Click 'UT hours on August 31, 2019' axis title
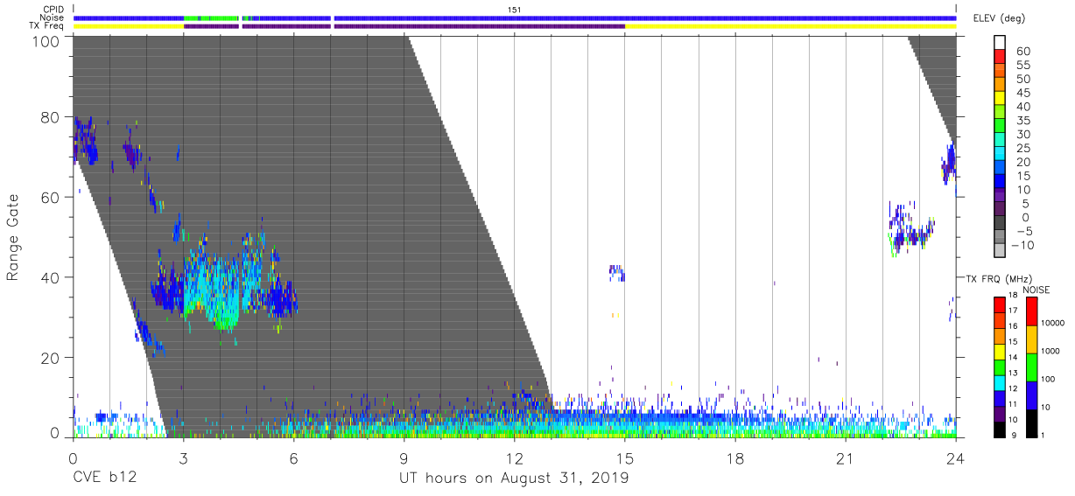 (514, 479)
